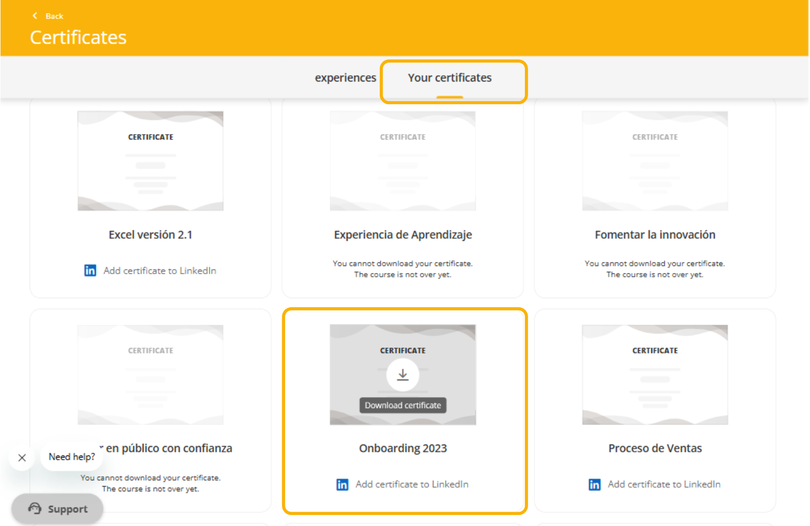Click LinkedIn icon under Excel versión 2.1
The height and width of the screenshot is (526, 810).
pos(90,270)
